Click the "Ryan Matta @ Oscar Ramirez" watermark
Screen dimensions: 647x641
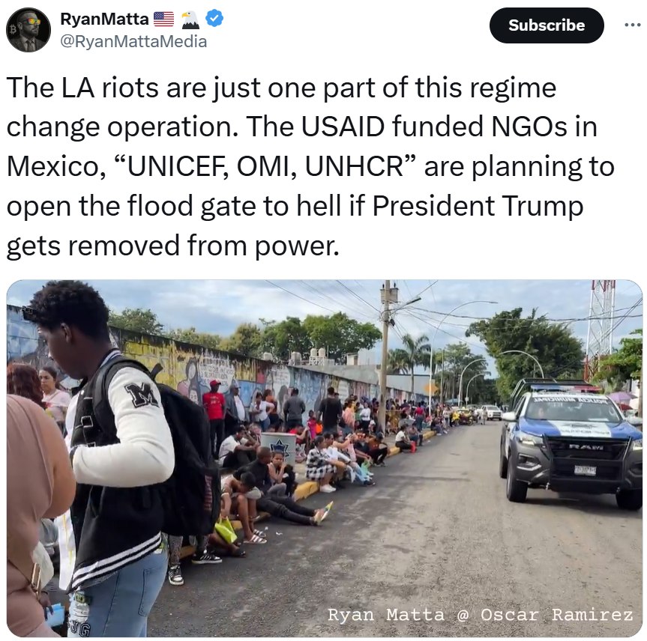[x=480, y=615]
